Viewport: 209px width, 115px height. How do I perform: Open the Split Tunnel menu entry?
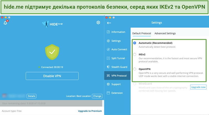pyautogui.click(x=117, y=58)
